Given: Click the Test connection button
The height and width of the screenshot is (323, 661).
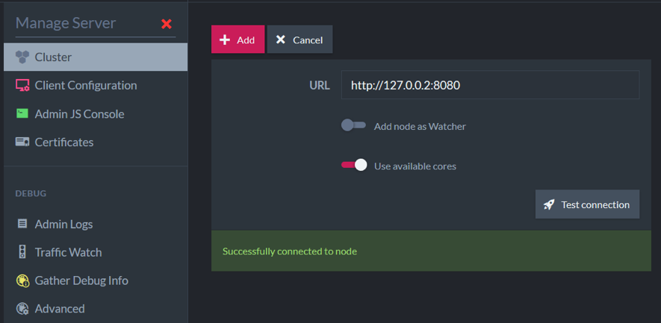Looking at the screenshot, I should pos(587,204).
